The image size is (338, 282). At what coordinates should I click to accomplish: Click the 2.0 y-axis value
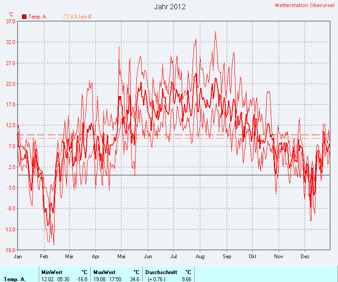click(12, 167)
